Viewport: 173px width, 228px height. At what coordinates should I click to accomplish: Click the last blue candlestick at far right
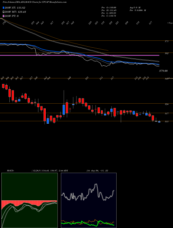tap(159, 122)
